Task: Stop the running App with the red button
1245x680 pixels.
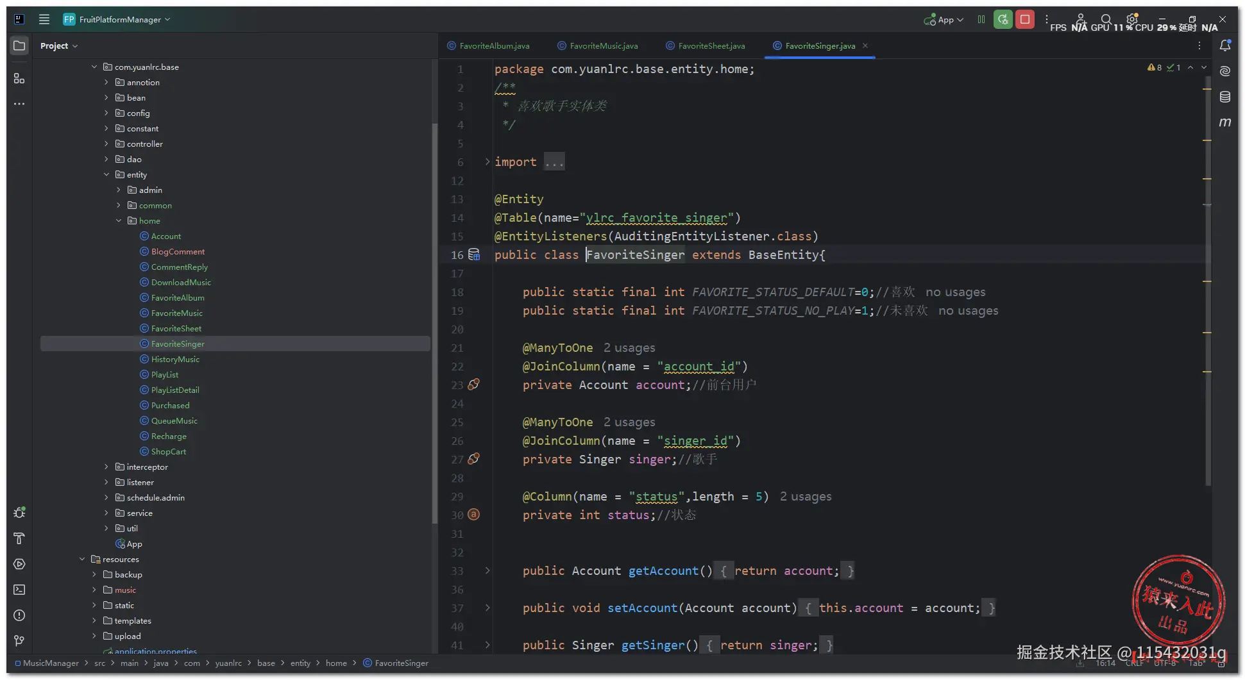Action: [x=1025, y=19]
